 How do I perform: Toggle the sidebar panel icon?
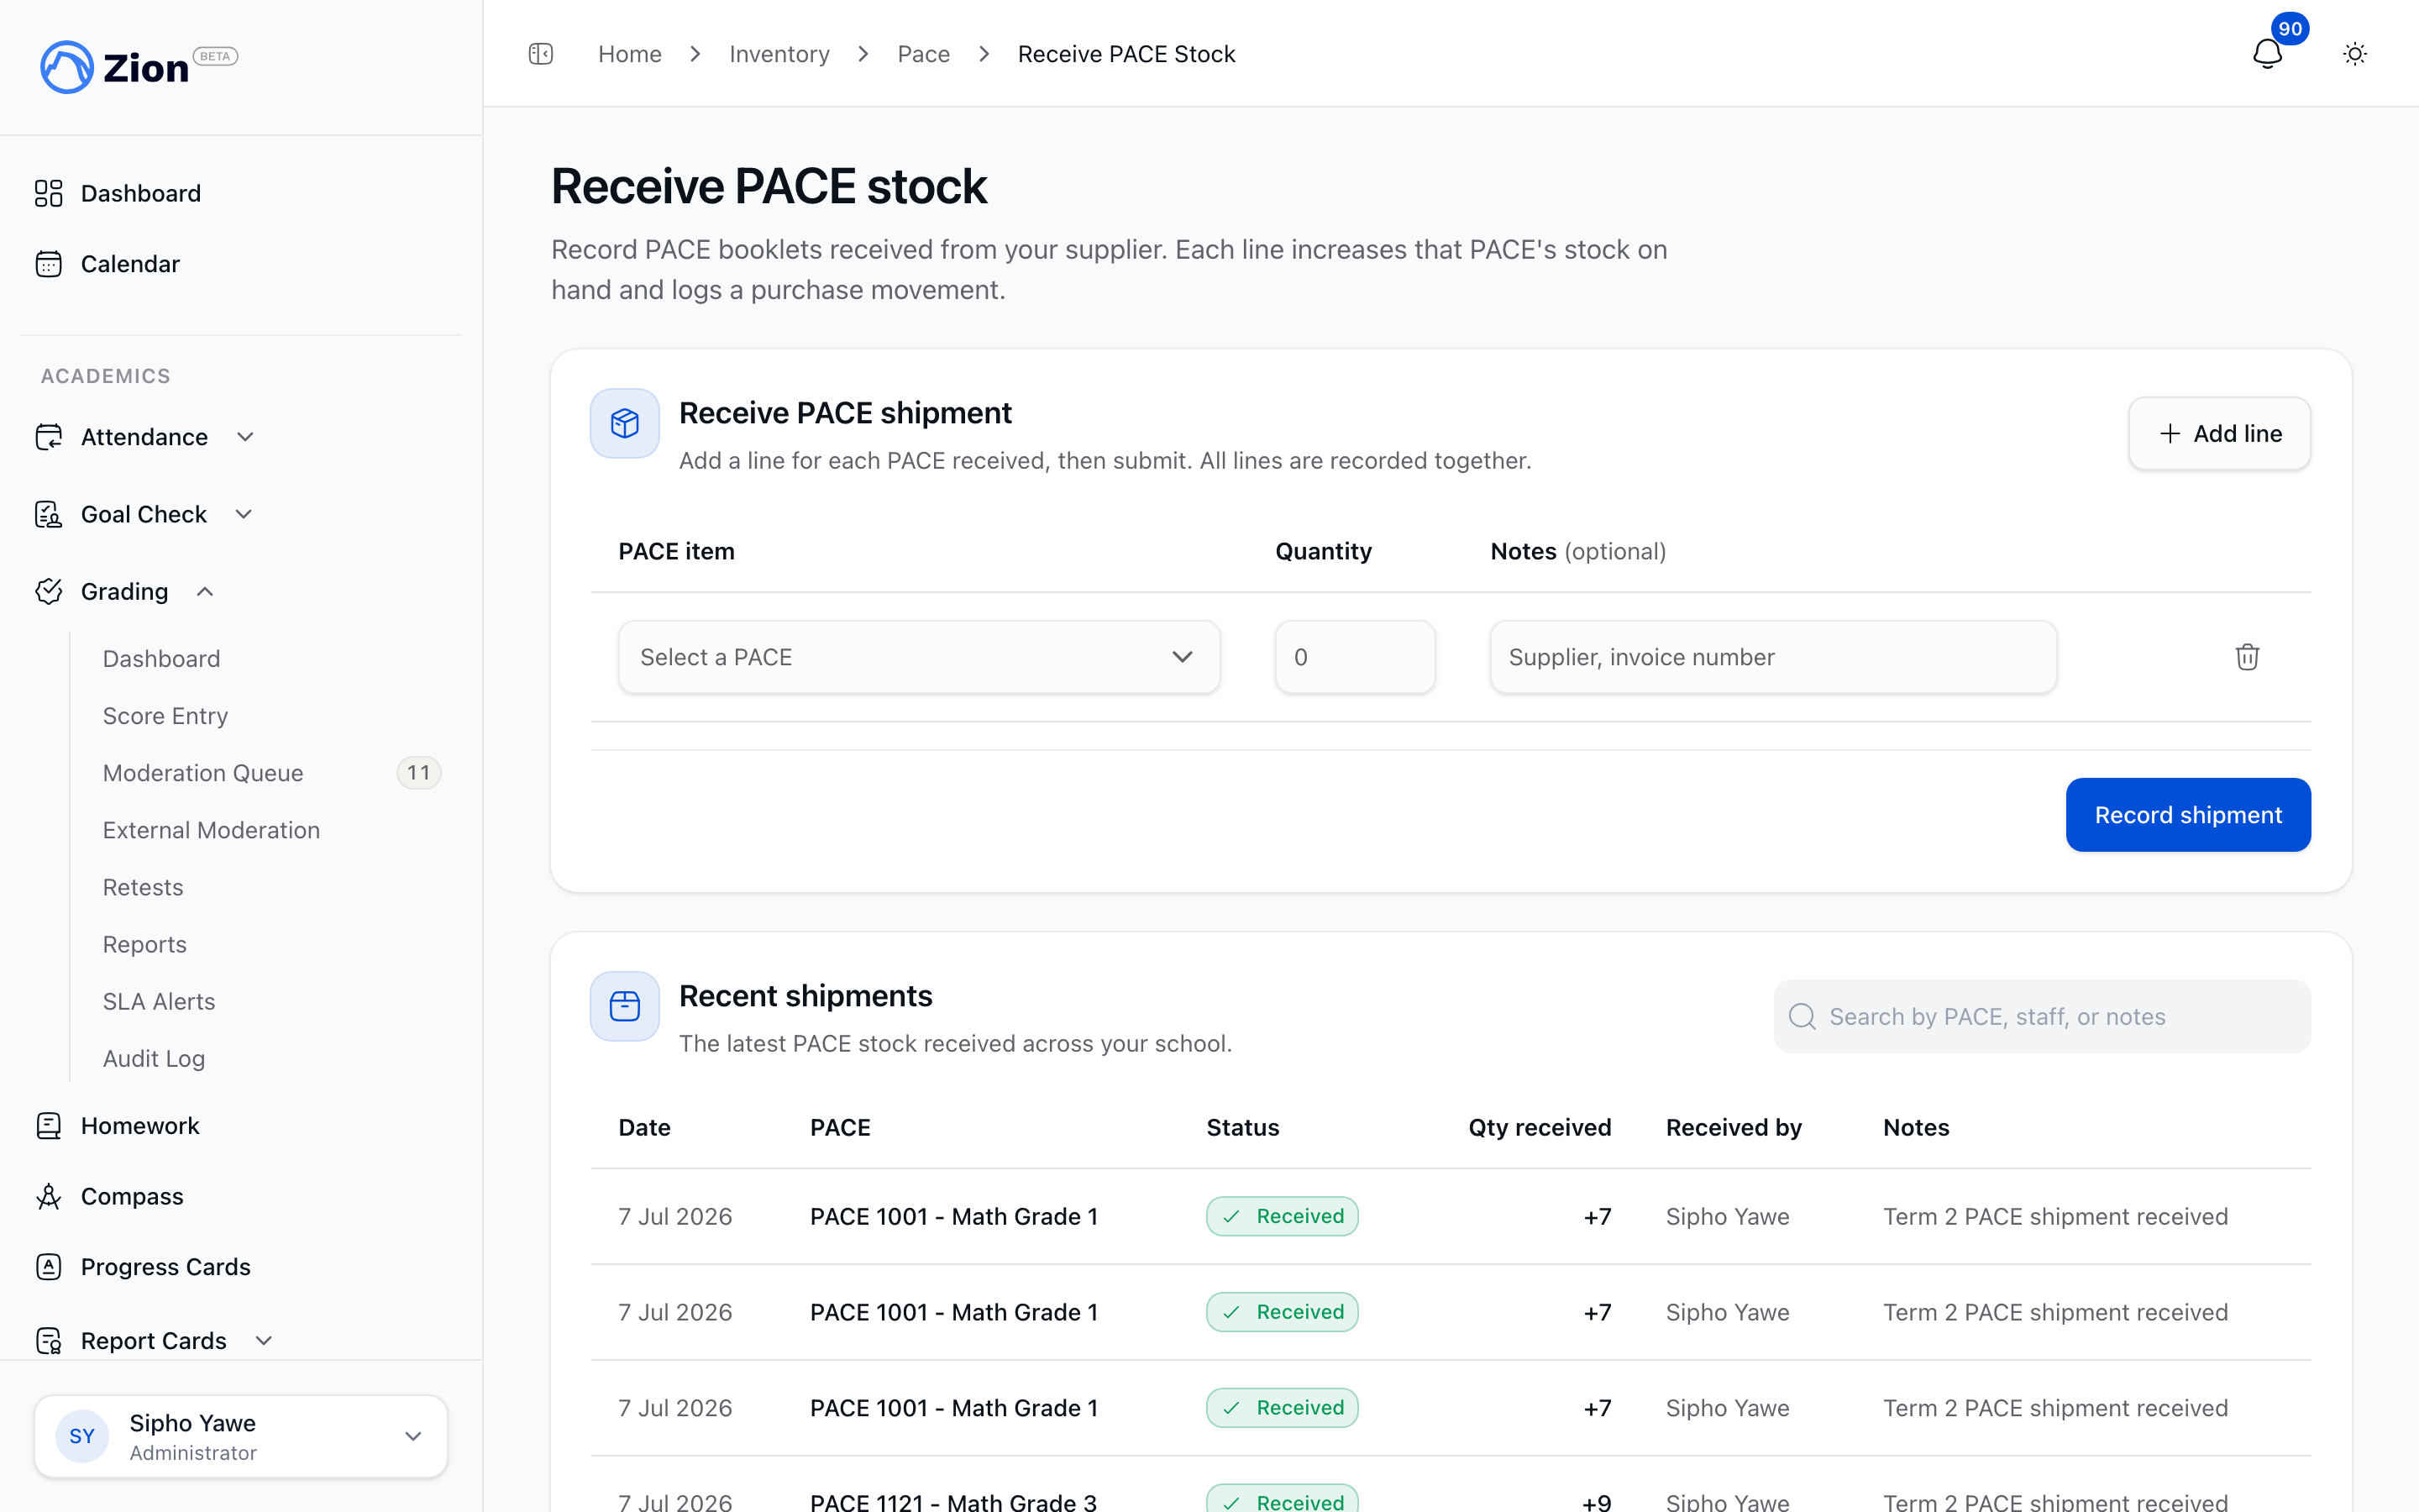[x=541, y=54]
